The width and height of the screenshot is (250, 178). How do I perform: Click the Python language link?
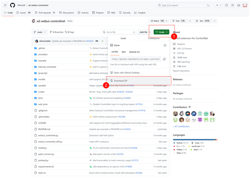181,143
